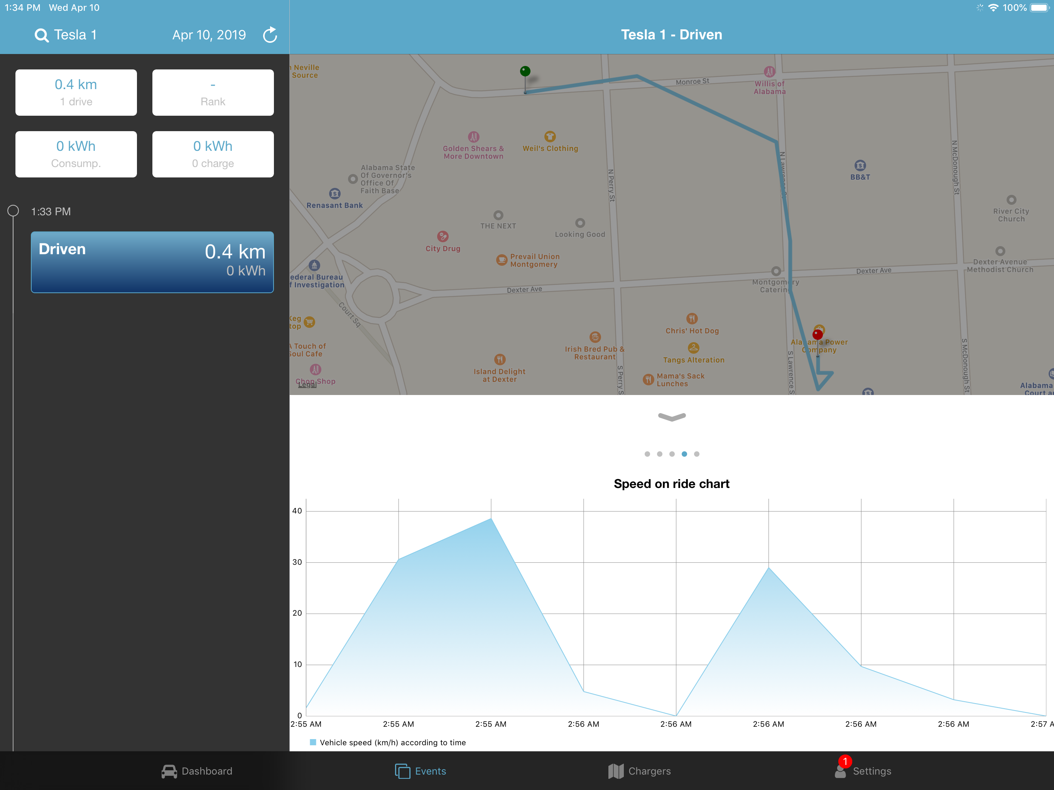Tap the red destination pin on map
This screenshot has height=790, width=1054.
(x=818, y=334)
